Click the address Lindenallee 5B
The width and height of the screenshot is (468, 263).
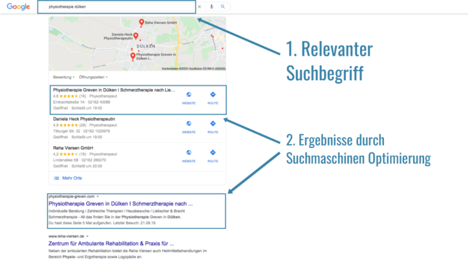(66, 160)
